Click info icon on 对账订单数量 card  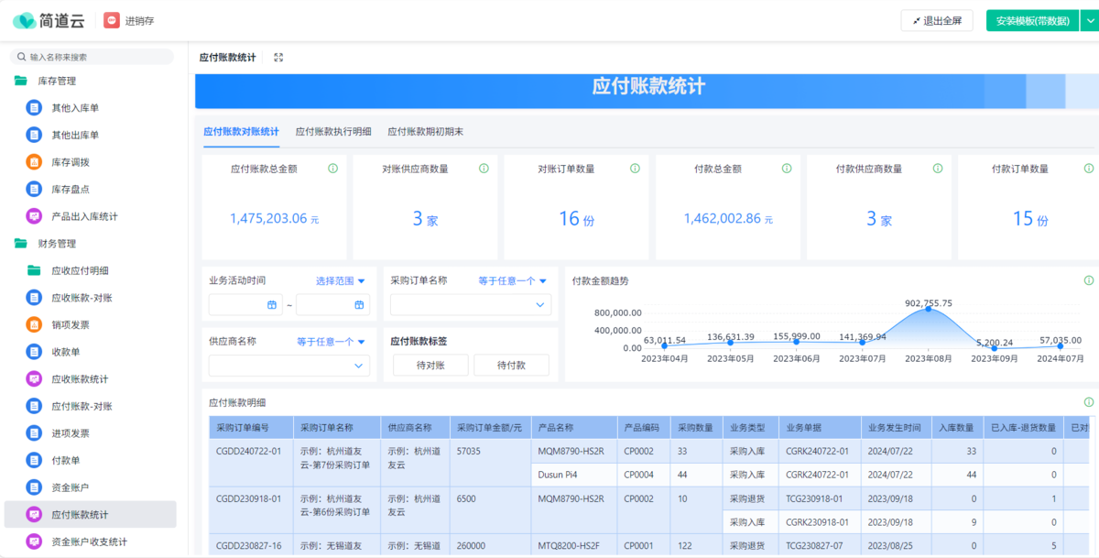click(x=635, y=169)
